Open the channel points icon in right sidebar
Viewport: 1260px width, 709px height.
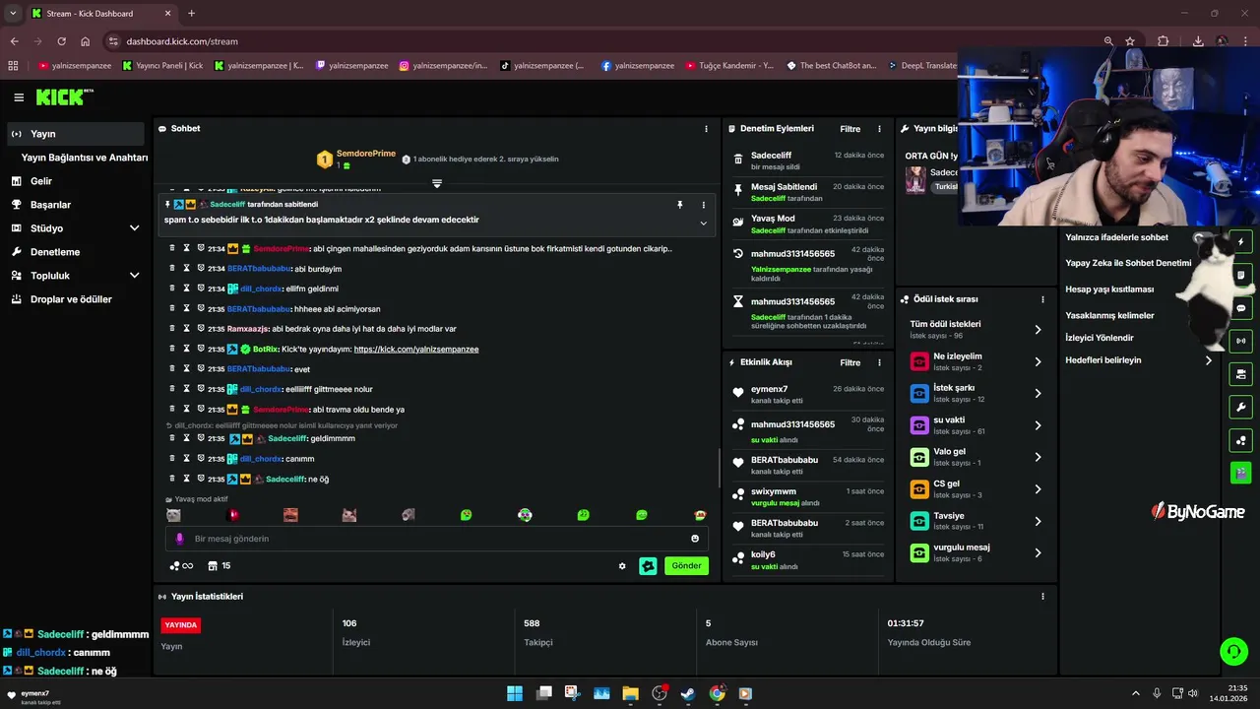coord(1240,440)
